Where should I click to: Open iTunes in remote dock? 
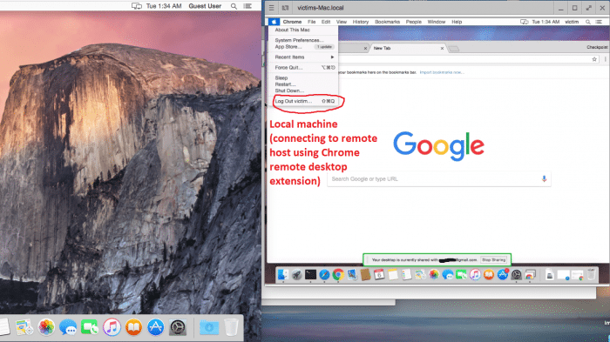click(475, 275)
